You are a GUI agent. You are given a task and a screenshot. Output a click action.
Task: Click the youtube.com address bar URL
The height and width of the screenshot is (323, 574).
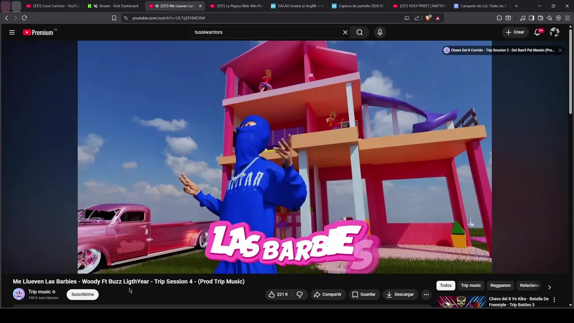pyautogui.click(x=169, y=18)
